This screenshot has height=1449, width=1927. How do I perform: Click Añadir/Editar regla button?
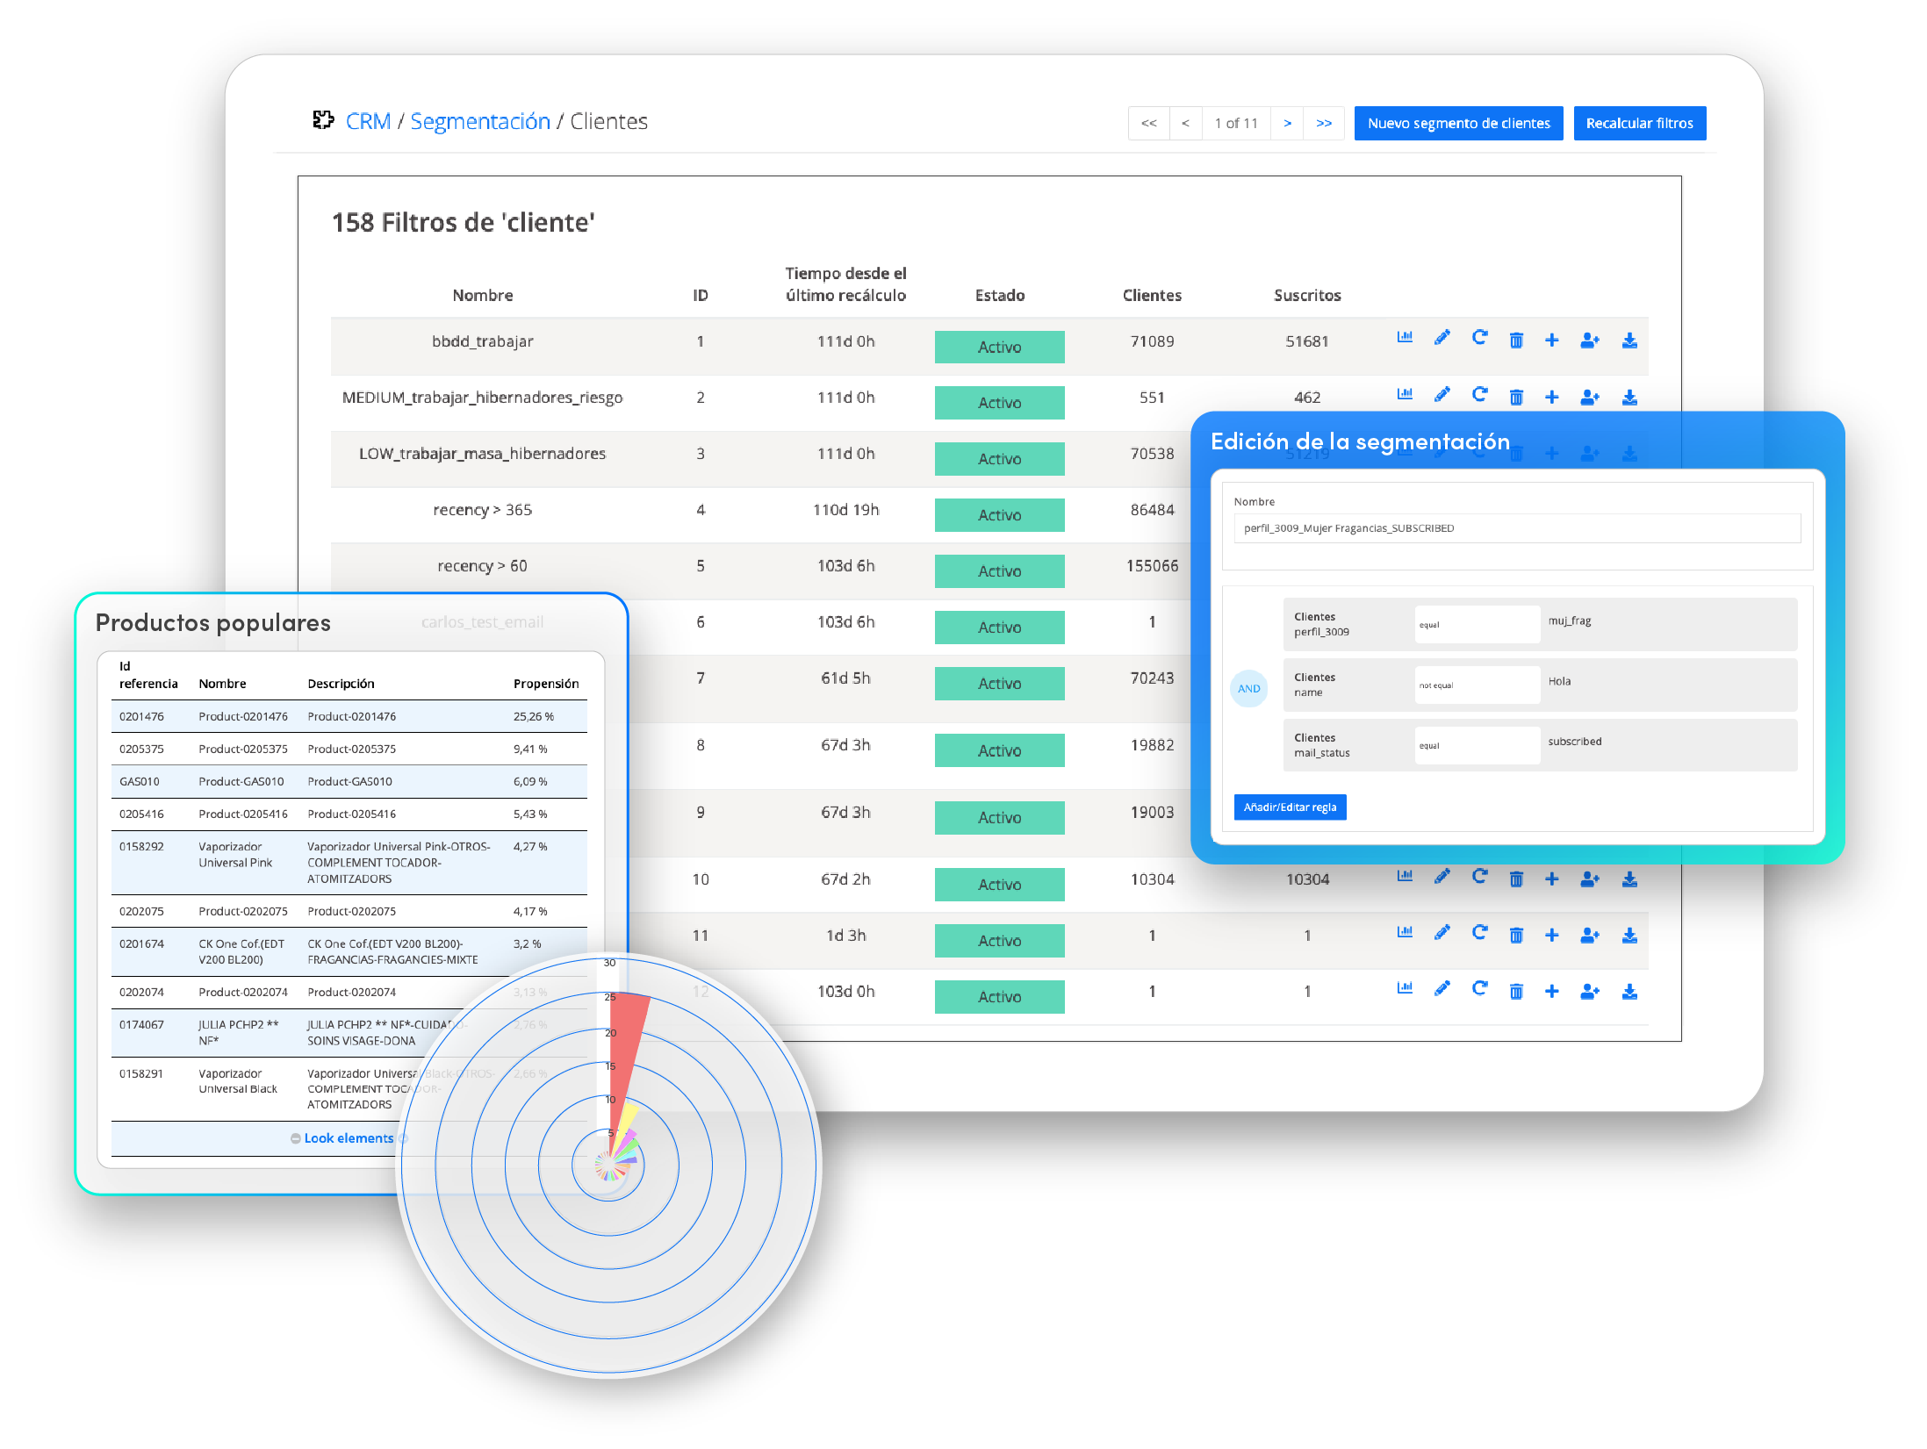[1289, 807]
